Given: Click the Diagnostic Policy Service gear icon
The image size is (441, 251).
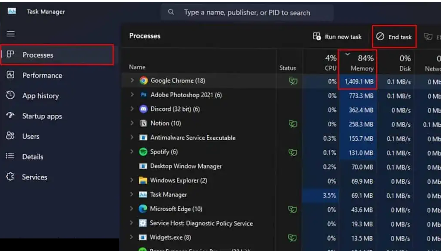Looking at the screenshot, I should (143, 223).
